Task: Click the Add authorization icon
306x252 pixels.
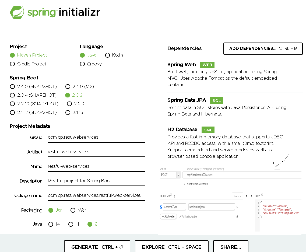Action: 180,216
